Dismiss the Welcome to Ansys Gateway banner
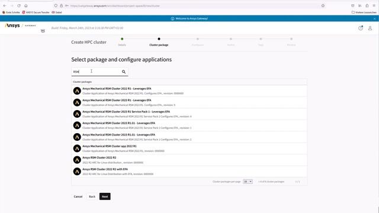The image size is (379, 213). point(375,18)
